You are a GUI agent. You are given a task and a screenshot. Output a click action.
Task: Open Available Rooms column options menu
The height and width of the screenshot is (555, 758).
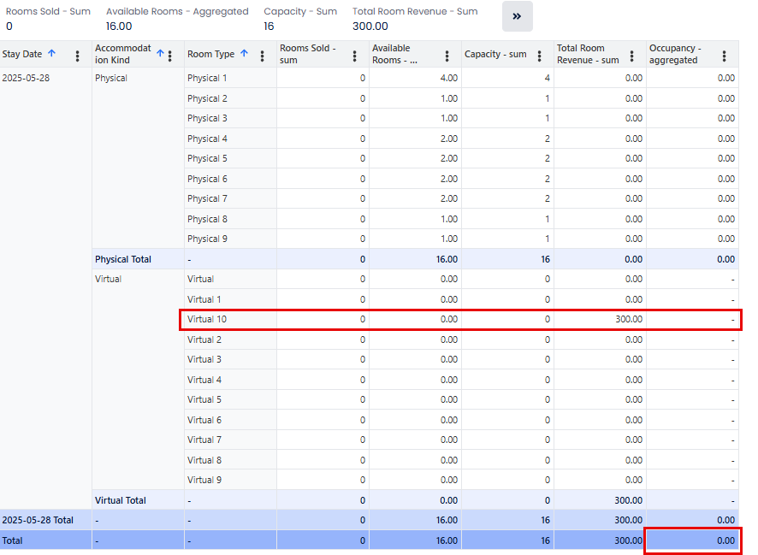[447, 56]
